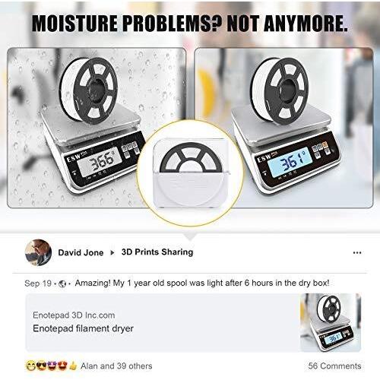Show who reacted: Alan and 39 others
The image size is (380, 380).
pyautogui.click(x=116, y=366)
